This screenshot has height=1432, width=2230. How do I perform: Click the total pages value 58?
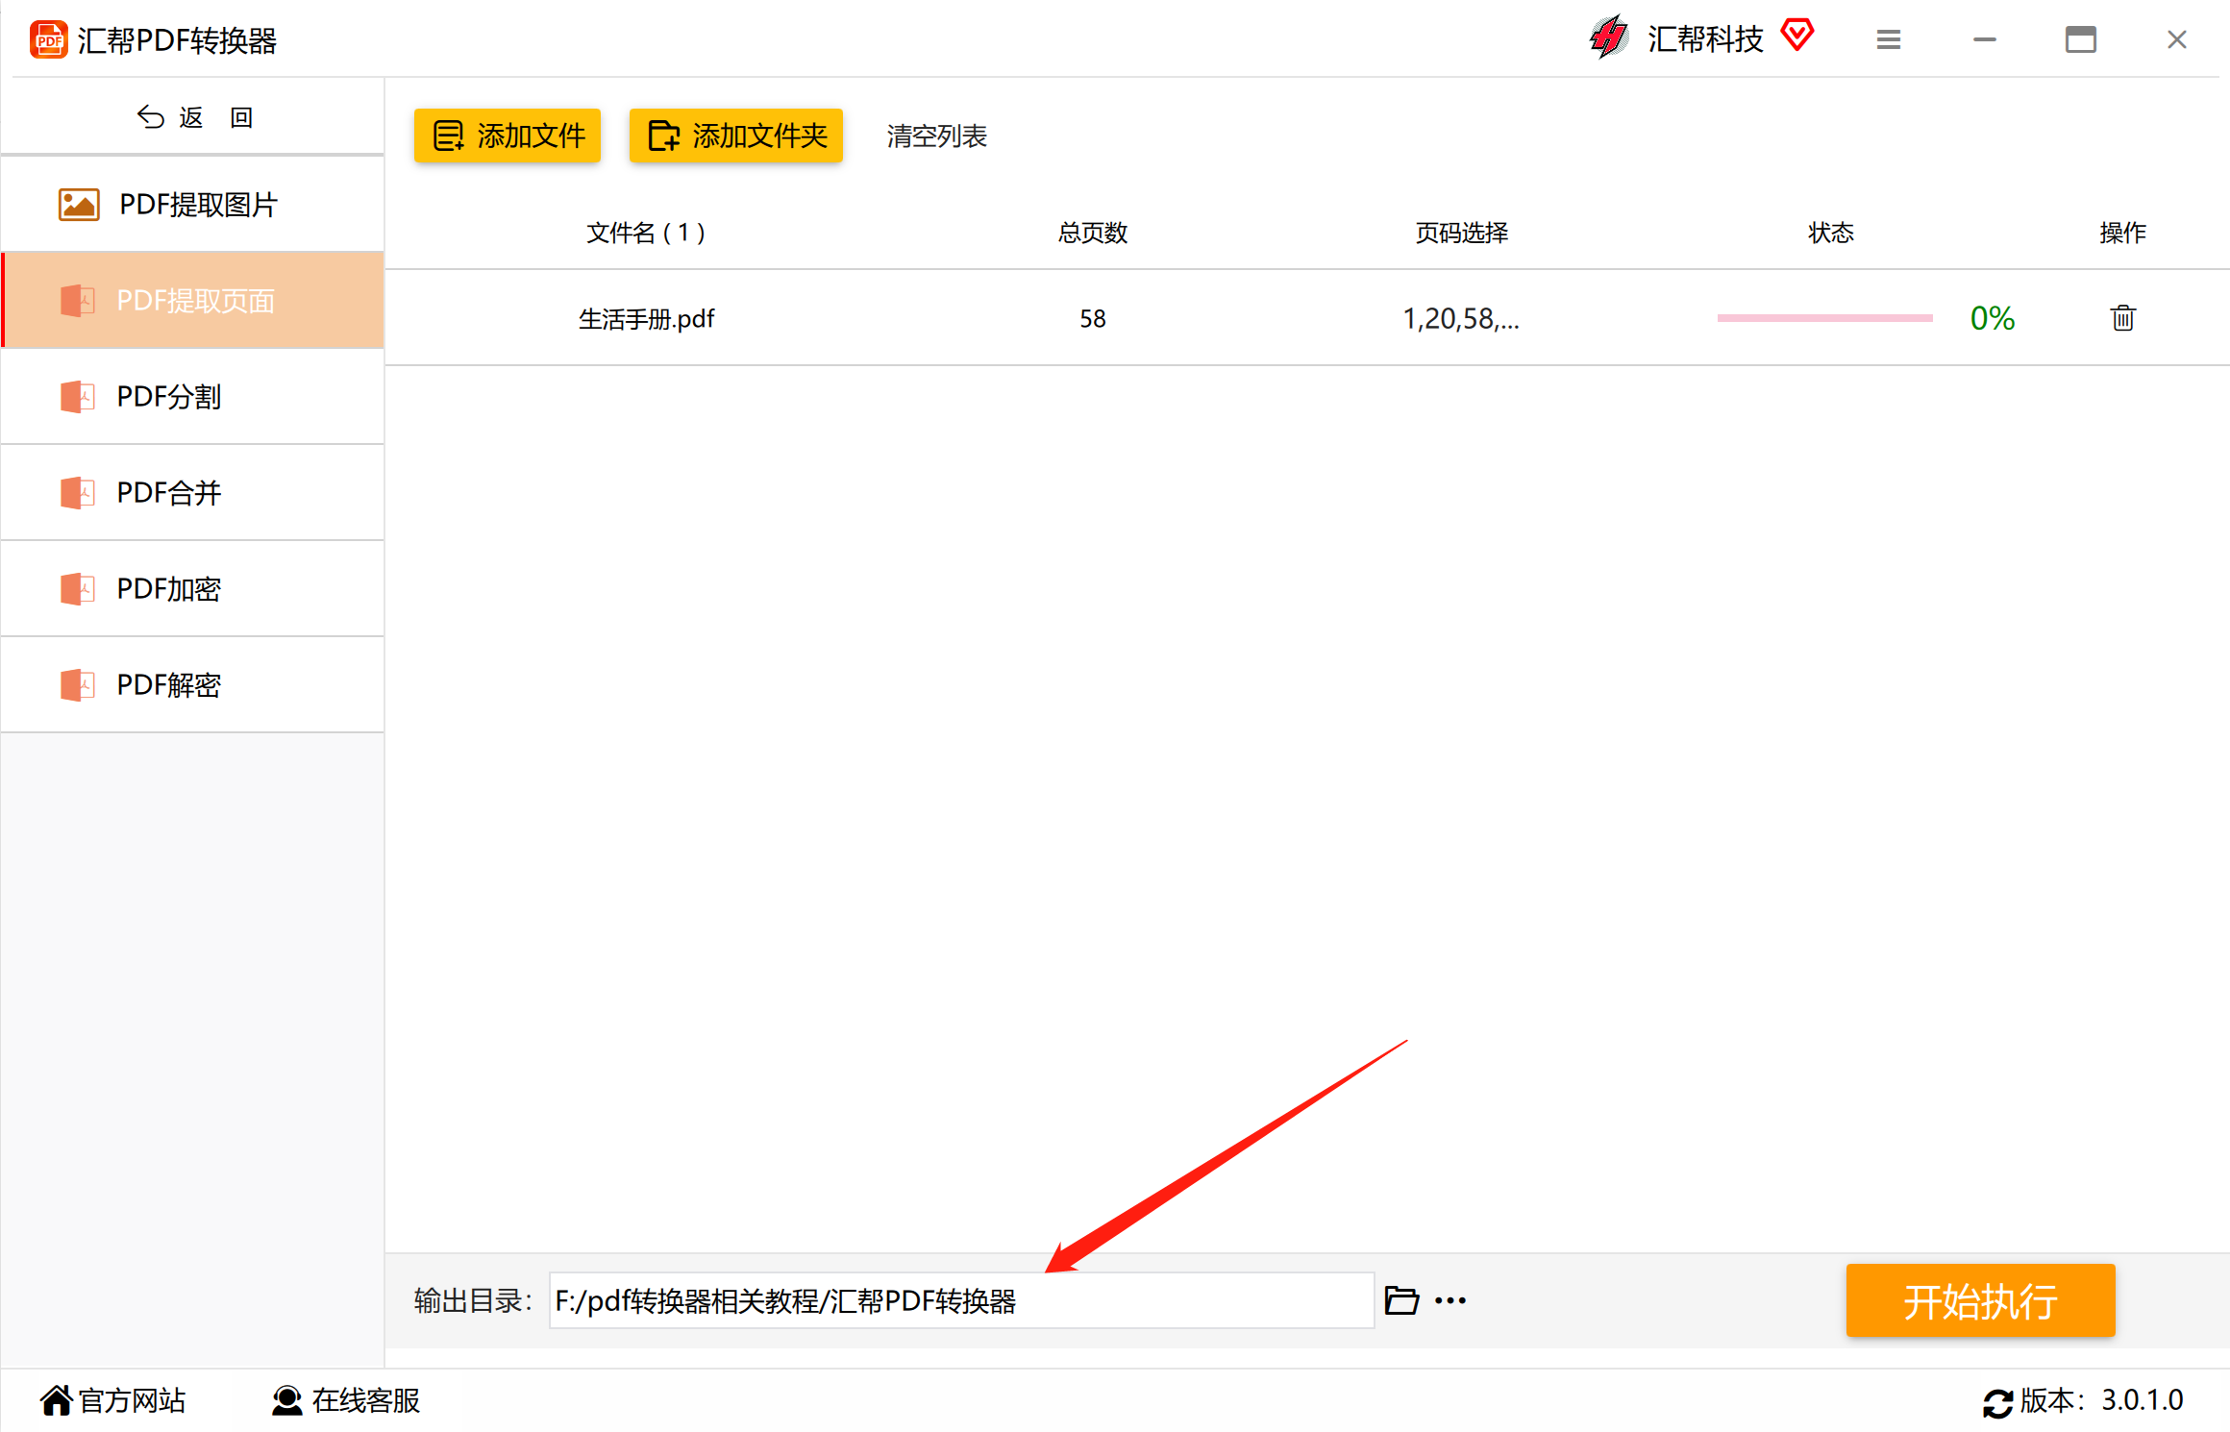[1093, 318]
